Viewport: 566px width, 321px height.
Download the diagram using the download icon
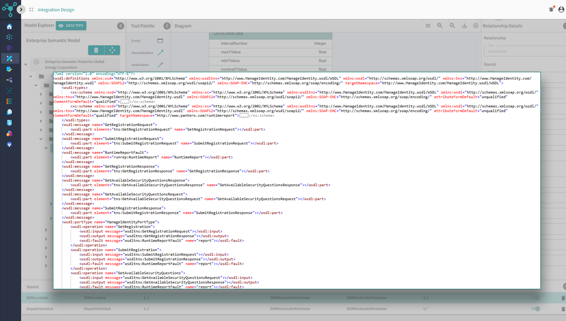[464, 26]
